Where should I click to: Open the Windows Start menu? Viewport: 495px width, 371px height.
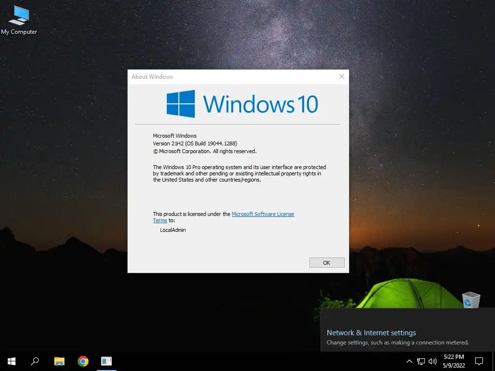coord(12,361)
